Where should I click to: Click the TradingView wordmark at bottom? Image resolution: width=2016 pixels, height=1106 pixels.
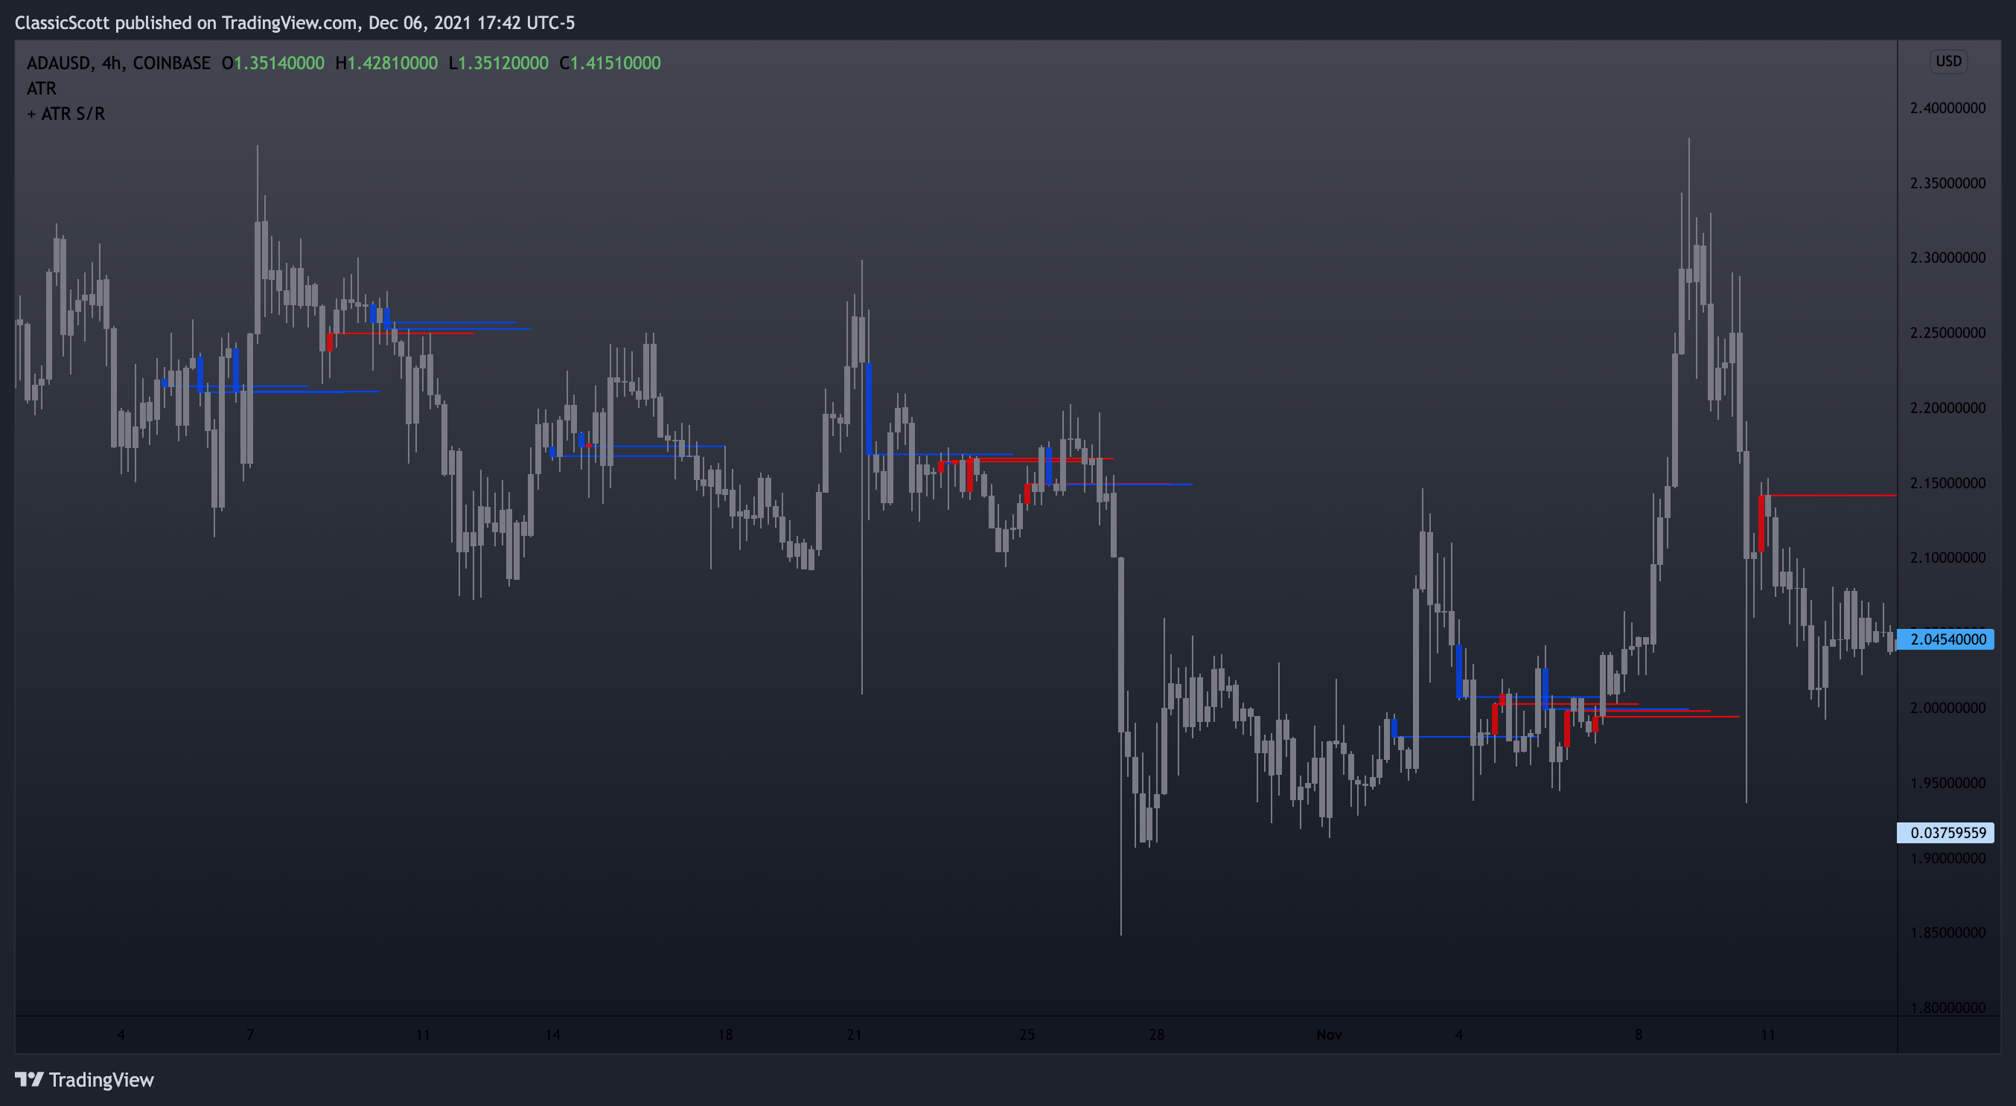(102, 1080)
